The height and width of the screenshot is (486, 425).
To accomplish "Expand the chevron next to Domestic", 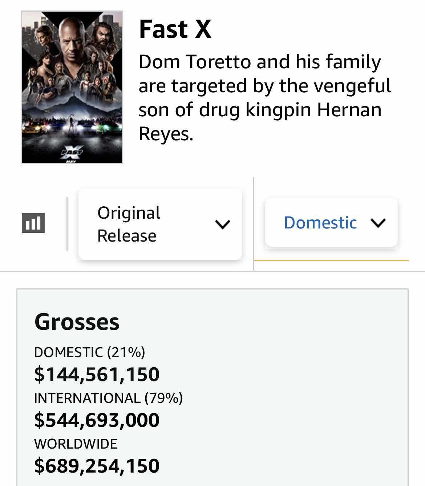I will pos(378,223).
